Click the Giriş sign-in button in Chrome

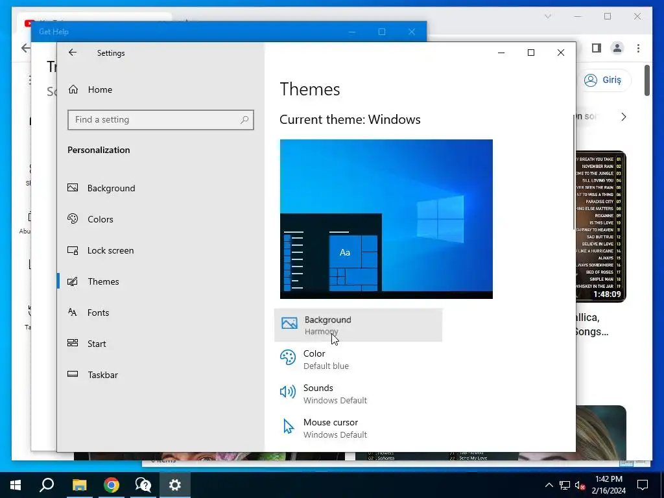point(604,80)
